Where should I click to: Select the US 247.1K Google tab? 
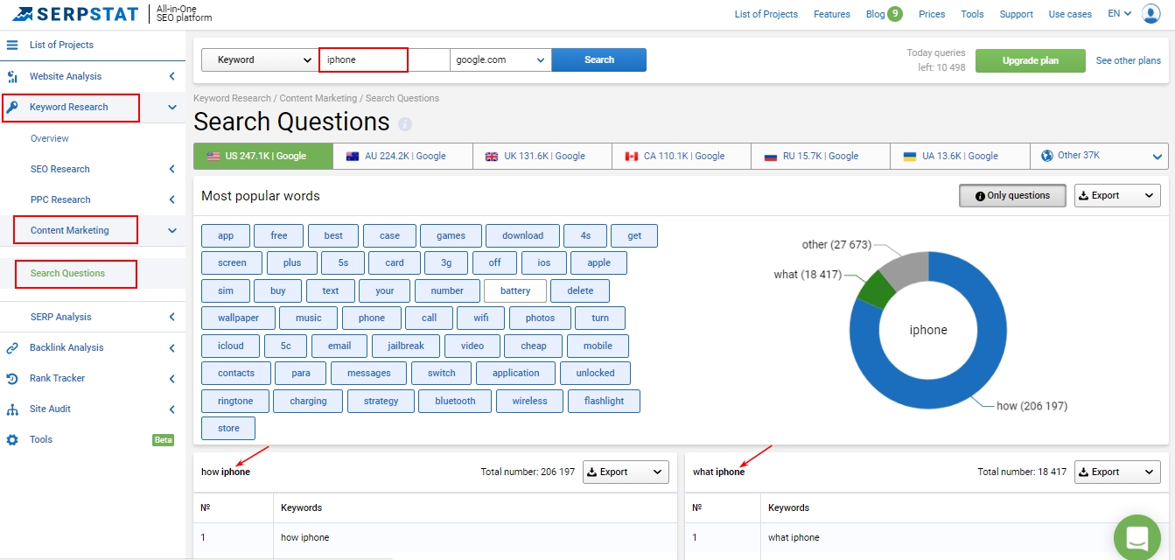(x=263, y=156)
